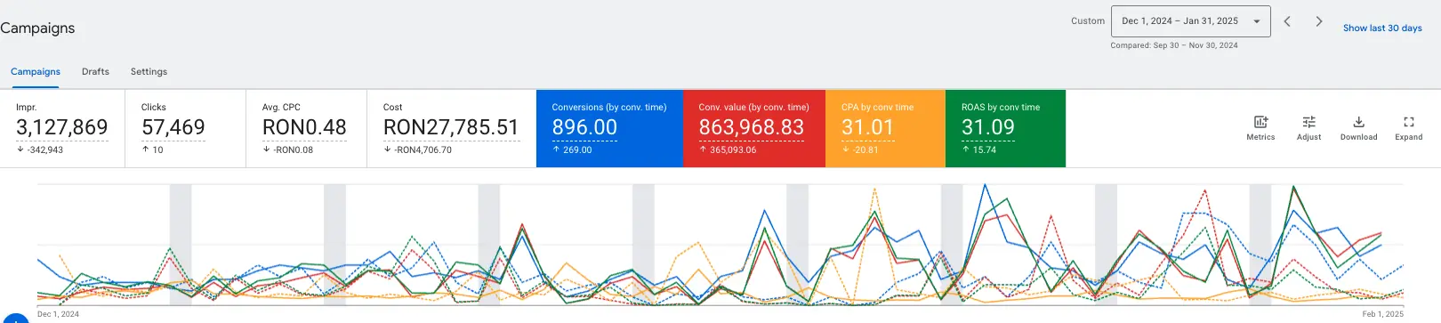Select the orange CPA by conv. time card
Screen dimensions: 1441x323
click(x=885, y=128)
